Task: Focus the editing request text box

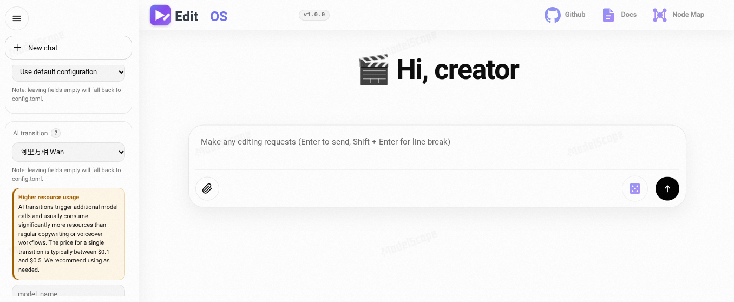Action: [x=437, y=148]
